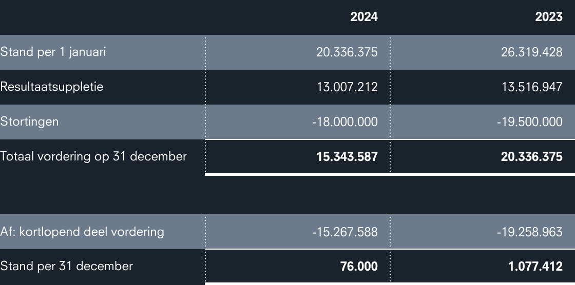Select the closing balance 1.077.412
The image size is (575, 285).
536,267
